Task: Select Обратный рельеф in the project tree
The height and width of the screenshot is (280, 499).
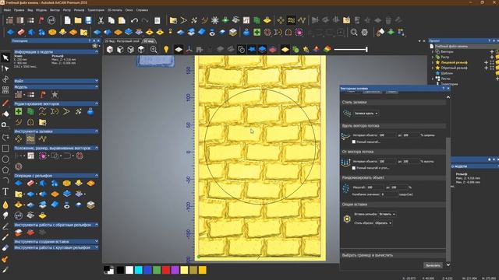Action: (454, 68)
